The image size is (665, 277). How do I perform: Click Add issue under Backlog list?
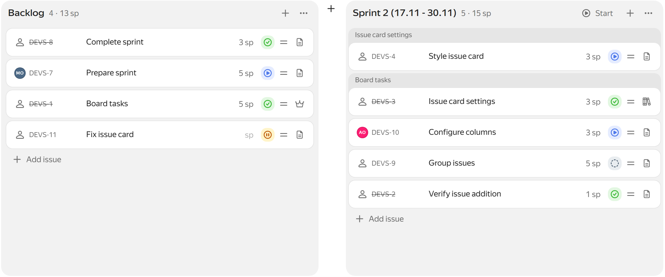pos(37,159)
